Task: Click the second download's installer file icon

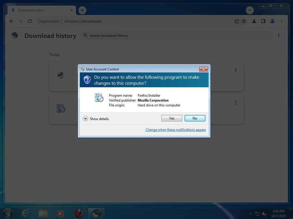Action: [x=61, y=108]
